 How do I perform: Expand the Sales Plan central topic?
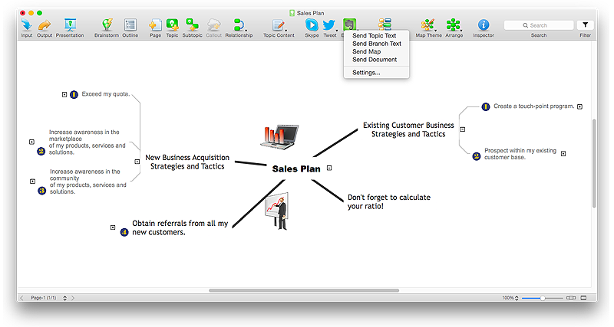tap(329, 168)
